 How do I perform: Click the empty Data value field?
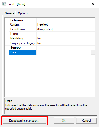click(x=64, y=52)
